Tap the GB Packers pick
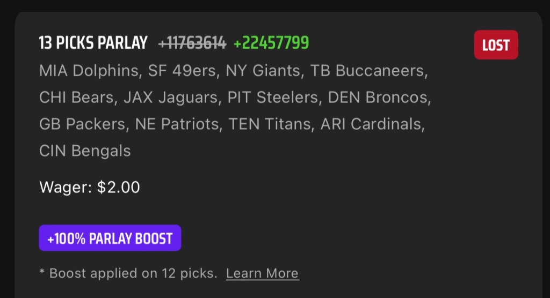550x298 pixels. pos(82,124)
